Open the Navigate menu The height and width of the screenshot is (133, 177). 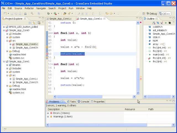point(41,8)
